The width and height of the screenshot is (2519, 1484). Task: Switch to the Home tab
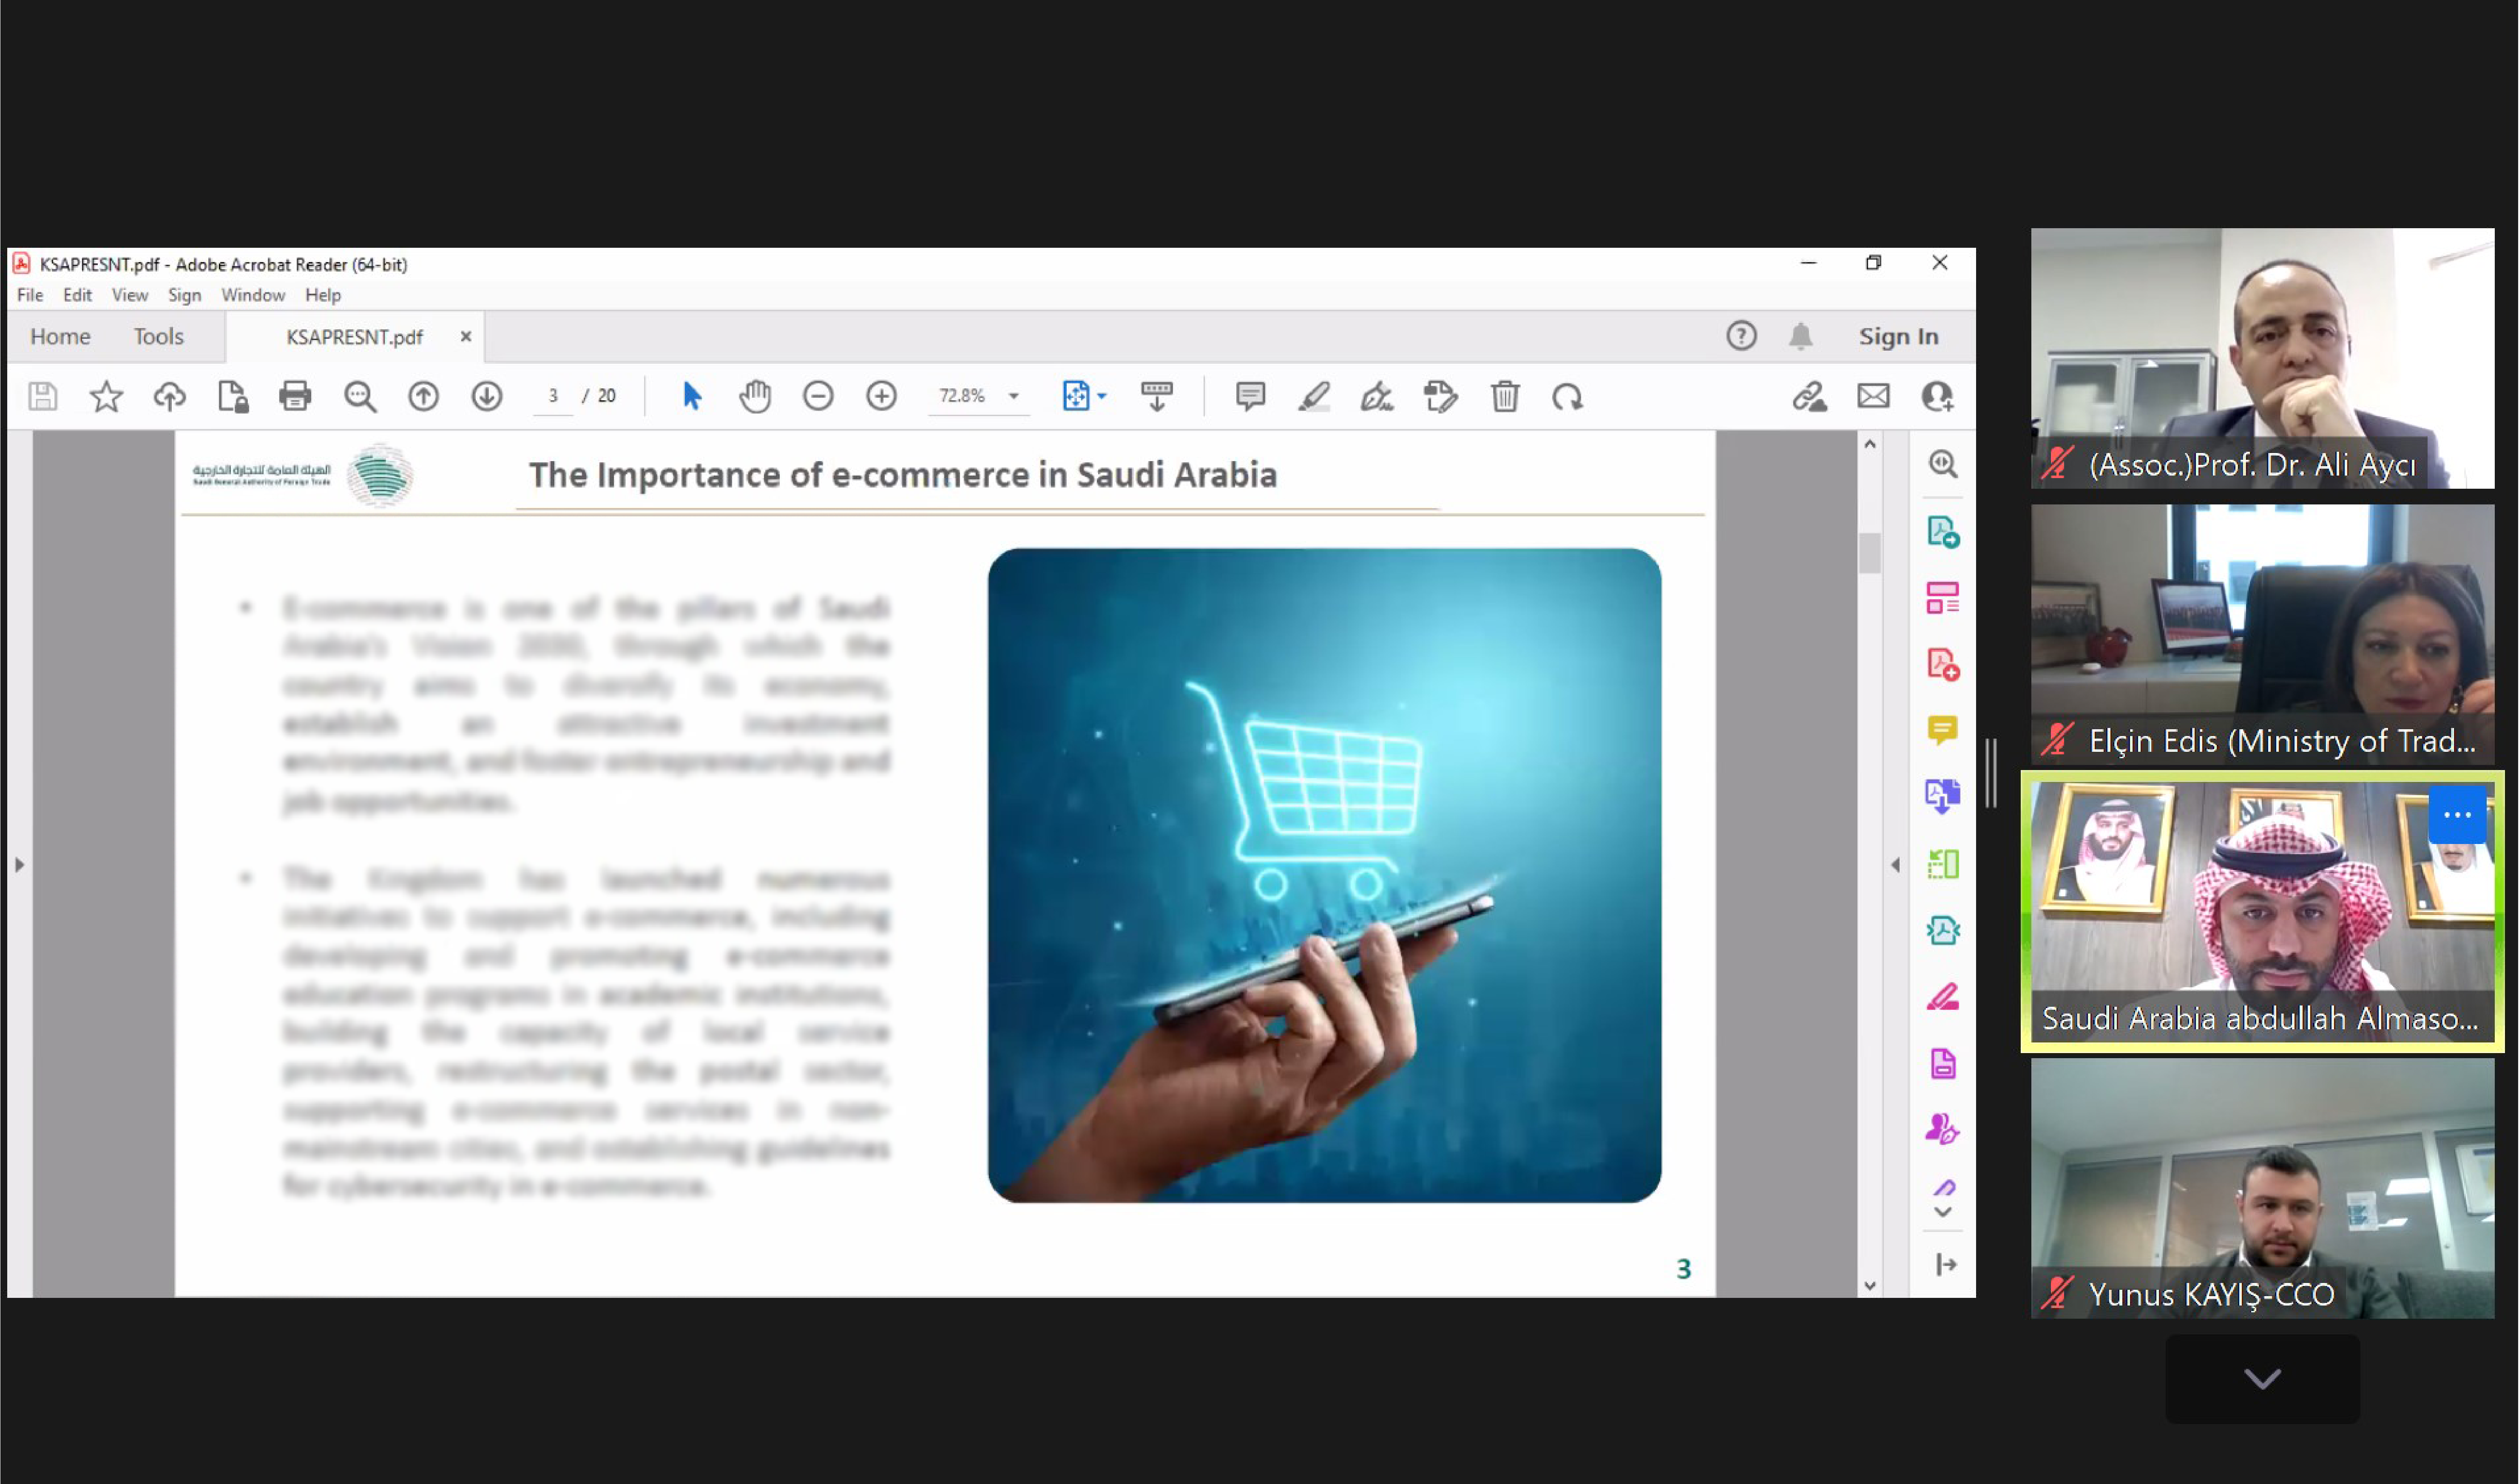(60, 336)
